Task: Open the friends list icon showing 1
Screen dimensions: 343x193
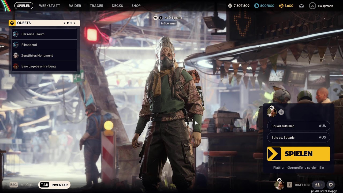Action: pos(318,185)
